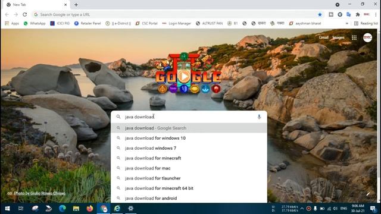Open the WhatsApp bookmark
Screen dimensions: 381x214
pos(35,23)
